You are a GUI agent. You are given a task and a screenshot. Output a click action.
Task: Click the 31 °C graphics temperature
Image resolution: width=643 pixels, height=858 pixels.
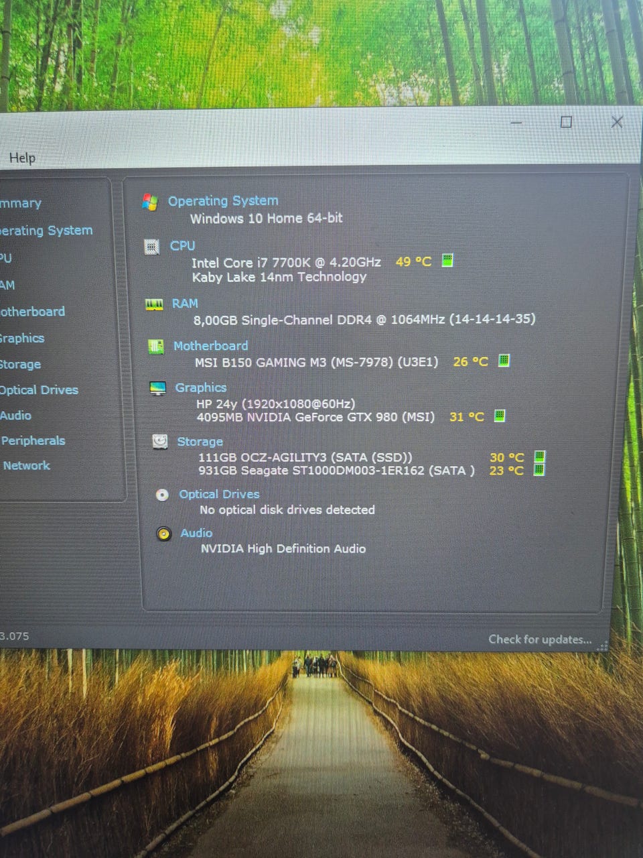[466, 417]
